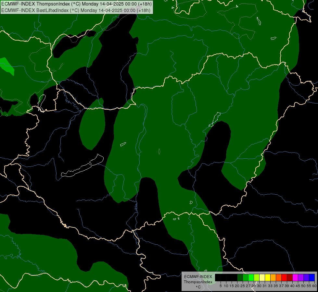
Task: Click the legend tick value 35
Action: (x=276, y=286)
